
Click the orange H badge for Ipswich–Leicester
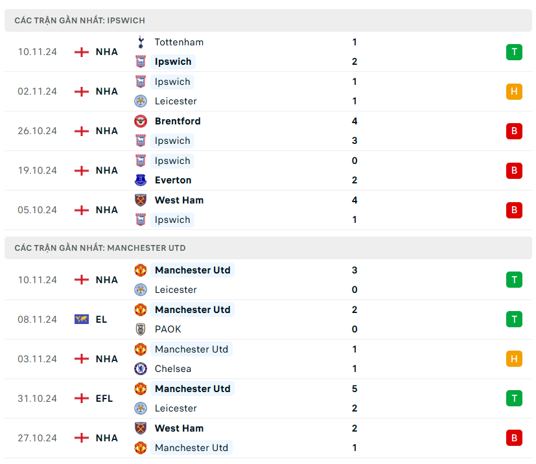tap(514, 91)
